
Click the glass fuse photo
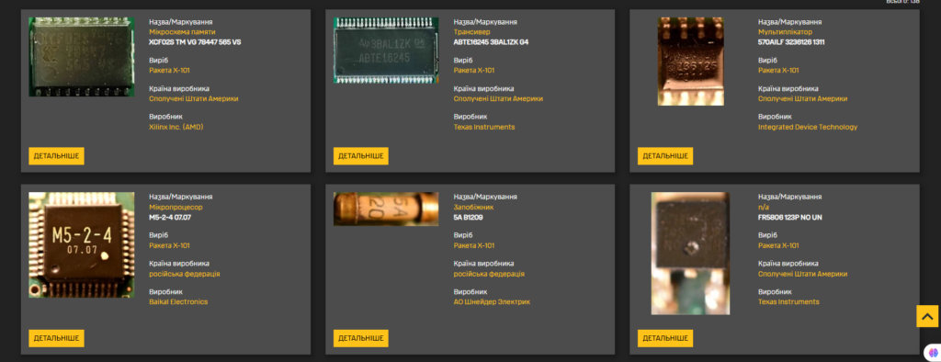(386, 209)
